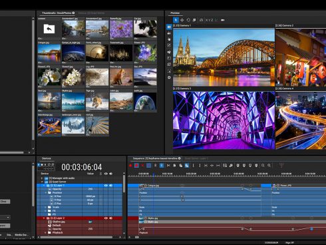
Task: Open the Thumbnails StockPhotos tab
Action: 58,13
